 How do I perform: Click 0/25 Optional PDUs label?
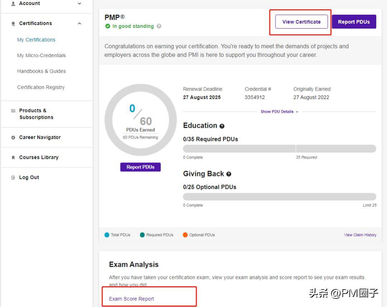pos(210,187)
